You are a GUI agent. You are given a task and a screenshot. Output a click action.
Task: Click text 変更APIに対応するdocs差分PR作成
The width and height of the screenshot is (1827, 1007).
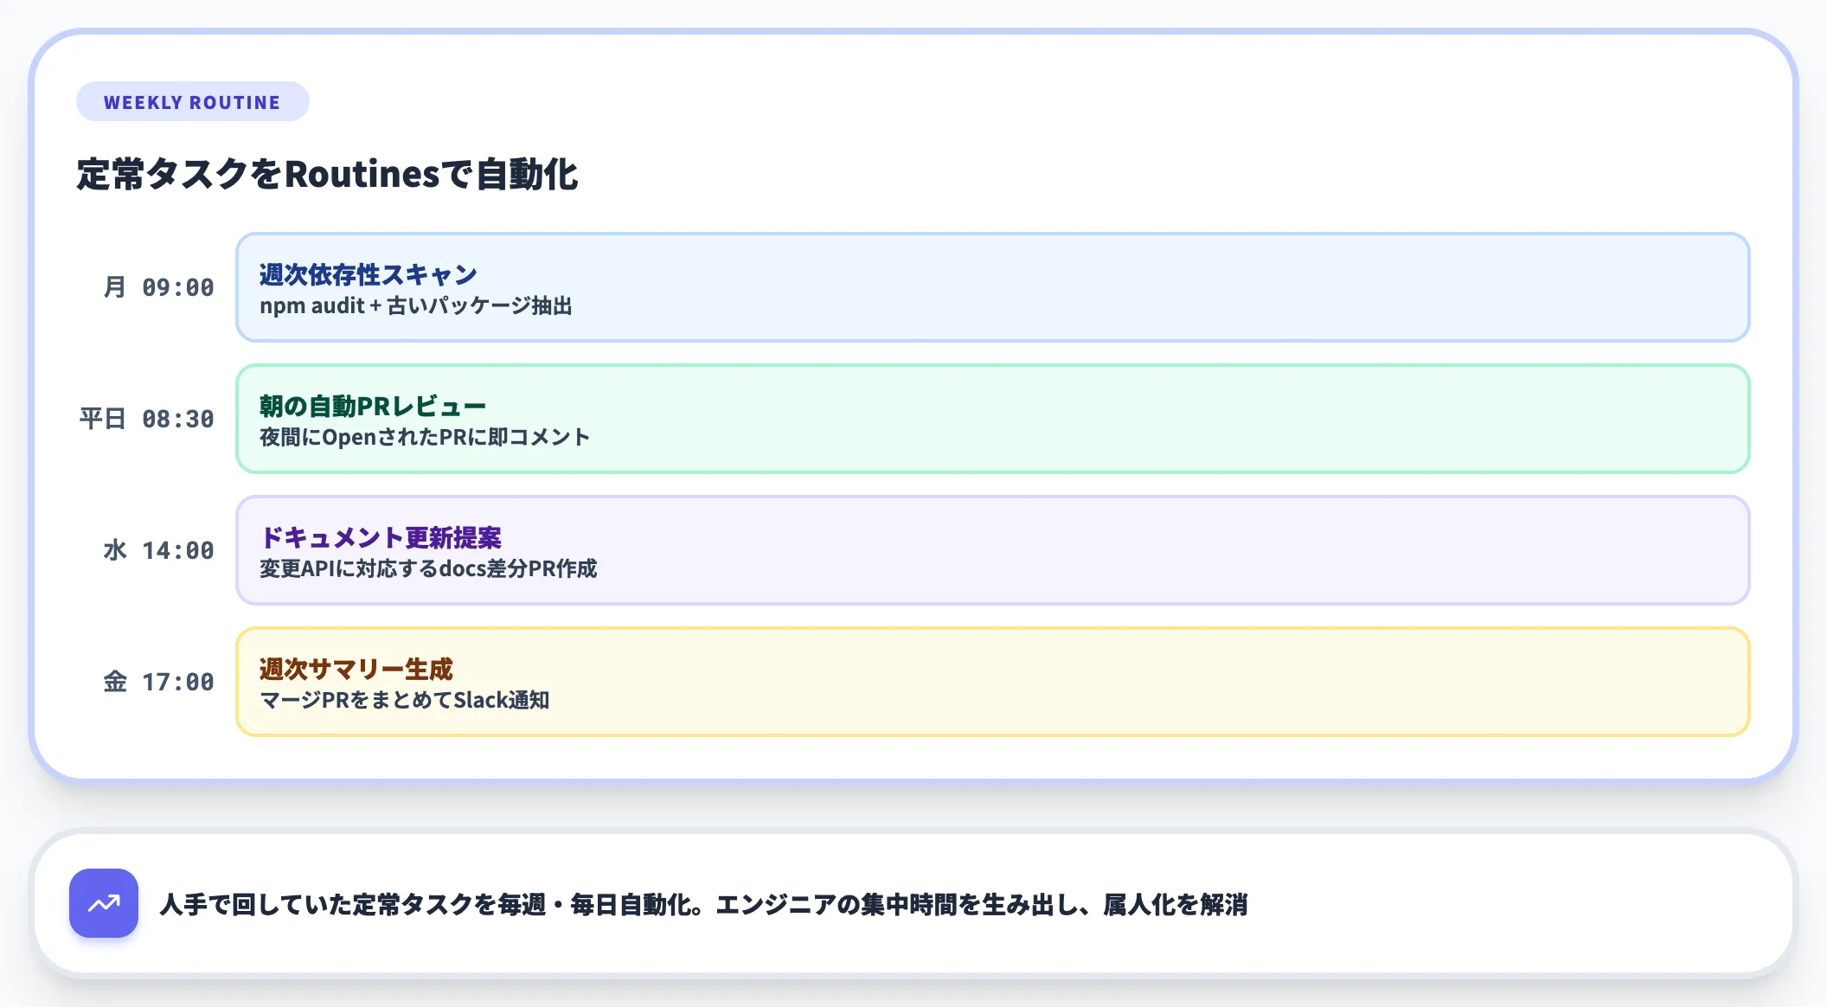point(428,569)
